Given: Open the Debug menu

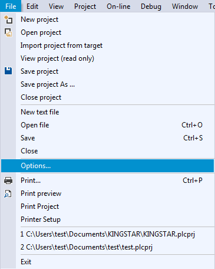Looking at the screenshot, I should coord(151,6).
